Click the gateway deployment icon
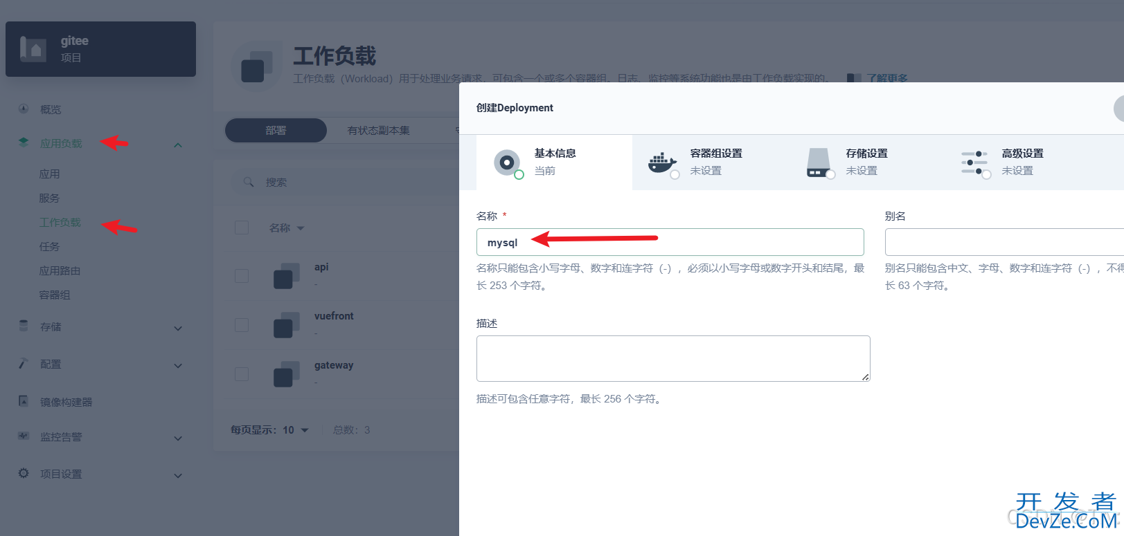The width and height of the screenshot is (1124, 536). click(x=286, y=373)
